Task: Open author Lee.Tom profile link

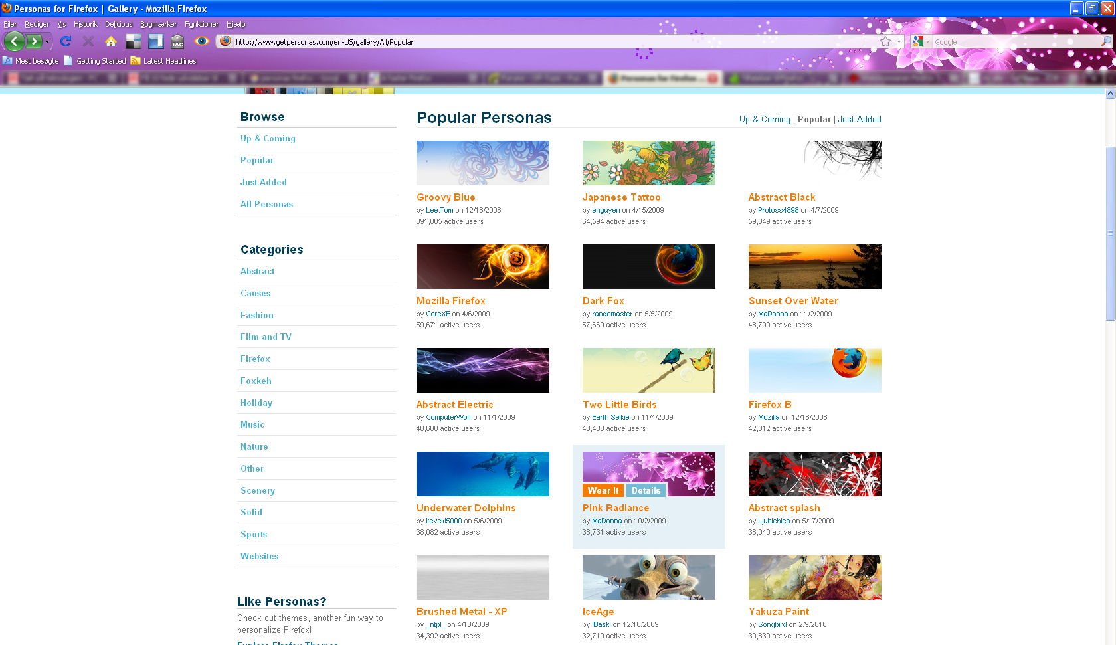Action: (x=439, y=210)
